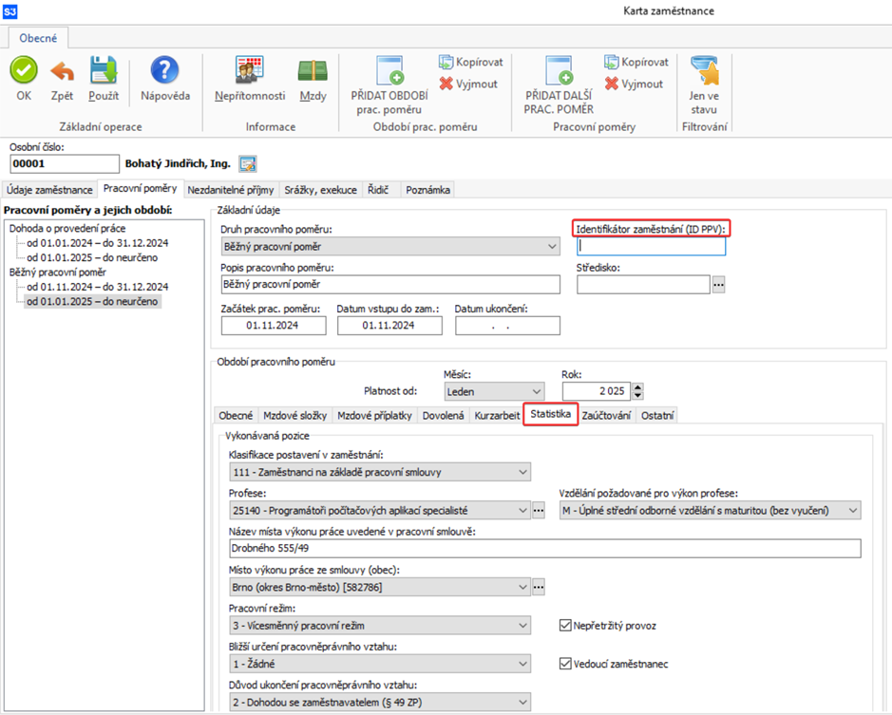The height and width of the screenshot is (715, 892).
Task: Switch to the Mzdové složky tab
Action: (297, 415)
